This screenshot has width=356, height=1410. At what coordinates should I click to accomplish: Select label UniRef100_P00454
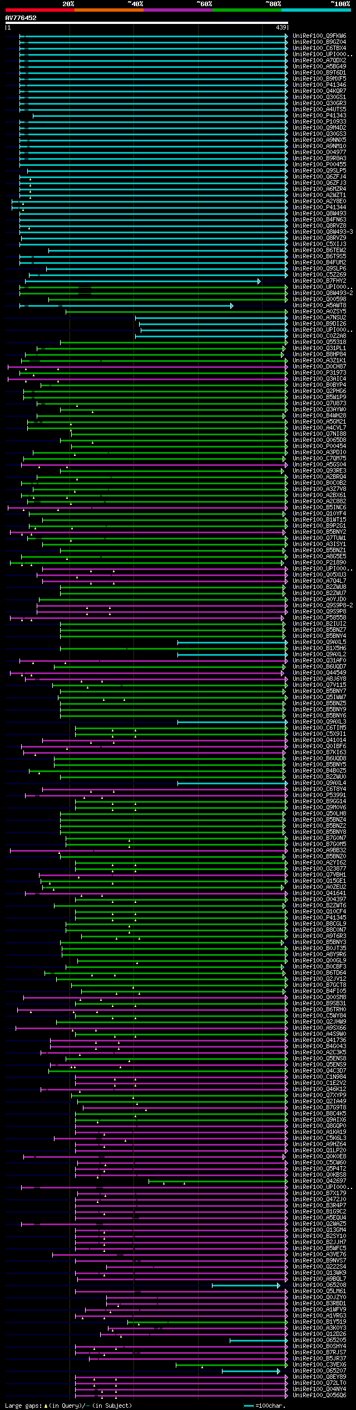coord(319,446)
